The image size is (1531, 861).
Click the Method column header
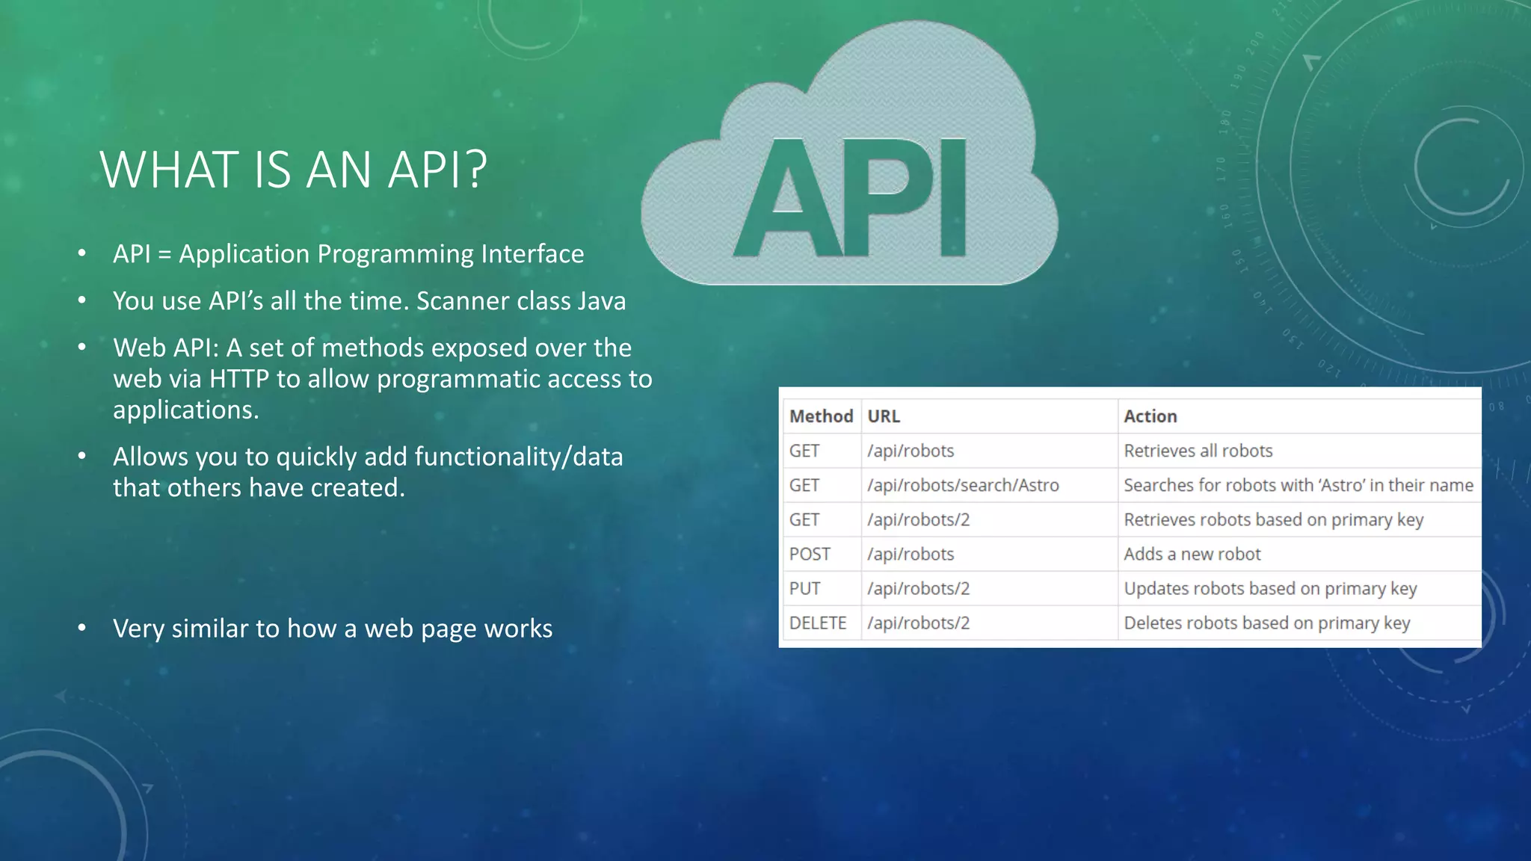click(821, 416)
